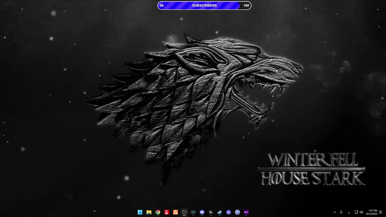This screenshot has height=217, width=386.
Task: Open the Xbox Game Bar taskbar icon
Action: click(193, 212)
